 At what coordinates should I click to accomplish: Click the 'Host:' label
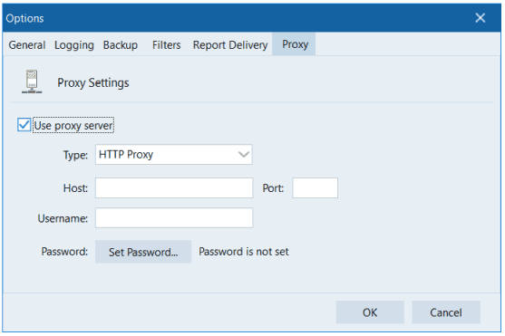[x=75, y=188]
